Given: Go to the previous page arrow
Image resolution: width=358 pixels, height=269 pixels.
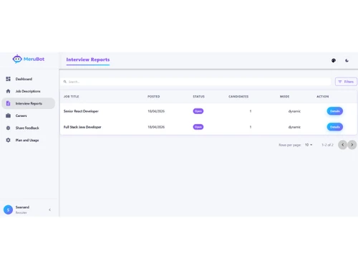Looking at the screenshot, I should click(x=342, y=145).
